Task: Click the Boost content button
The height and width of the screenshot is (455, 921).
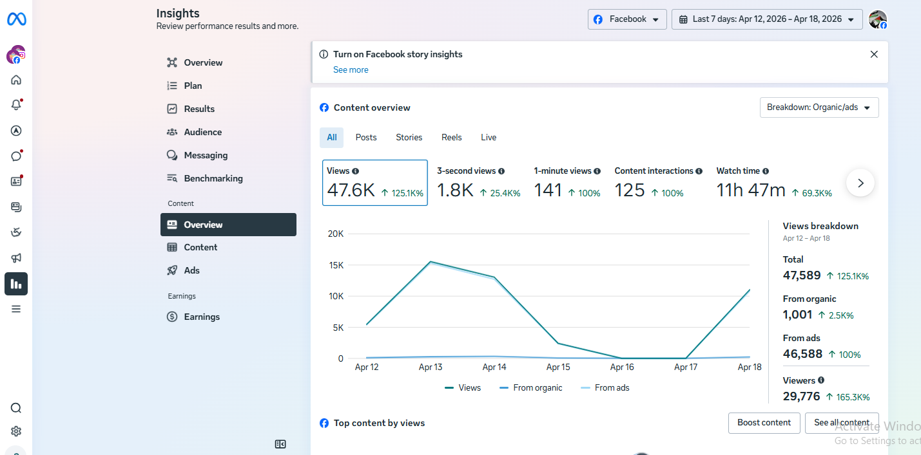Action: (x=764, y=423)
